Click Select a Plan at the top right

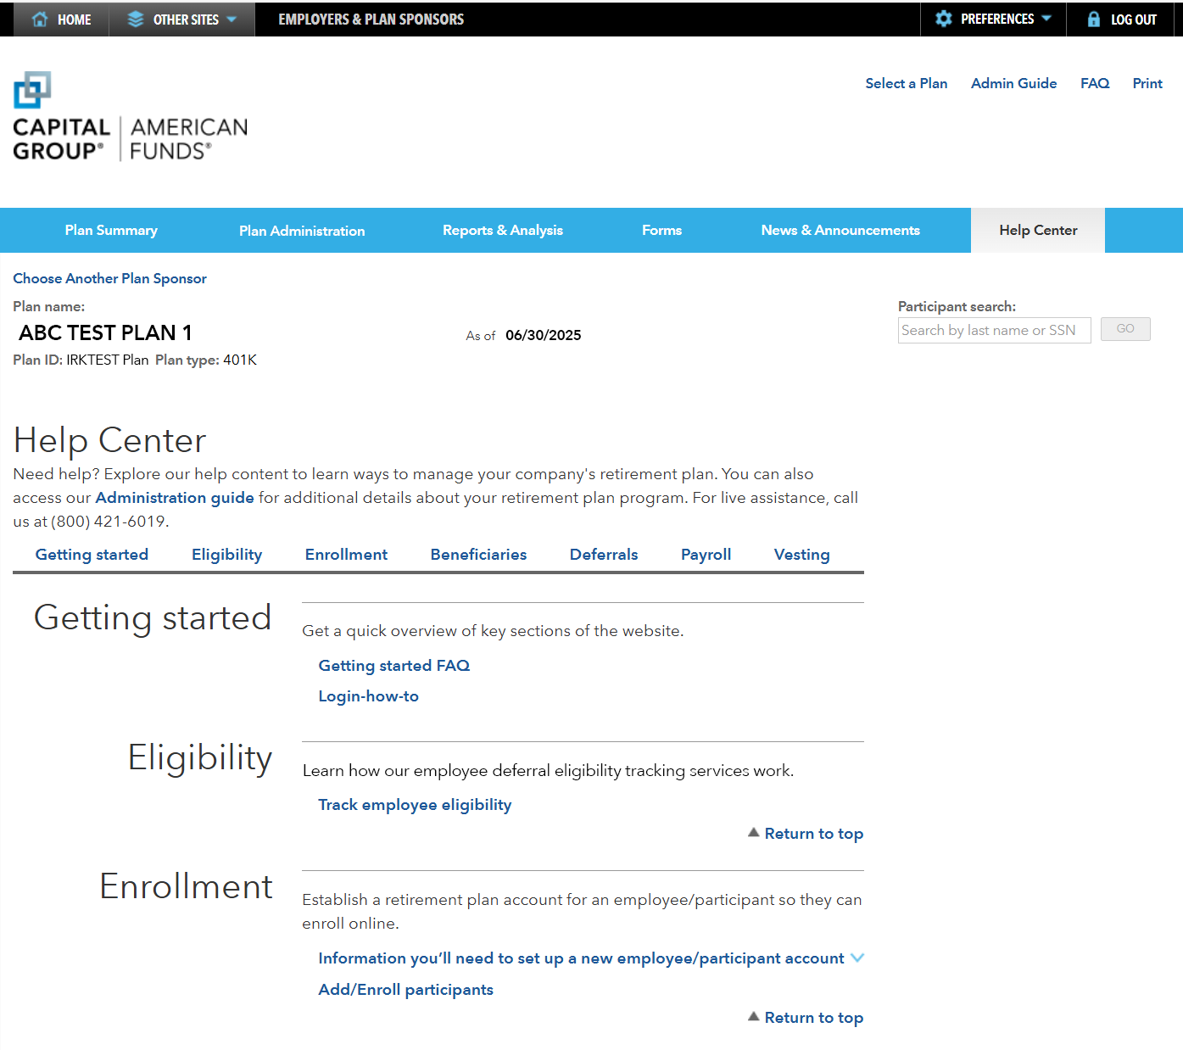pyautogui.click(x=906, y=83)
